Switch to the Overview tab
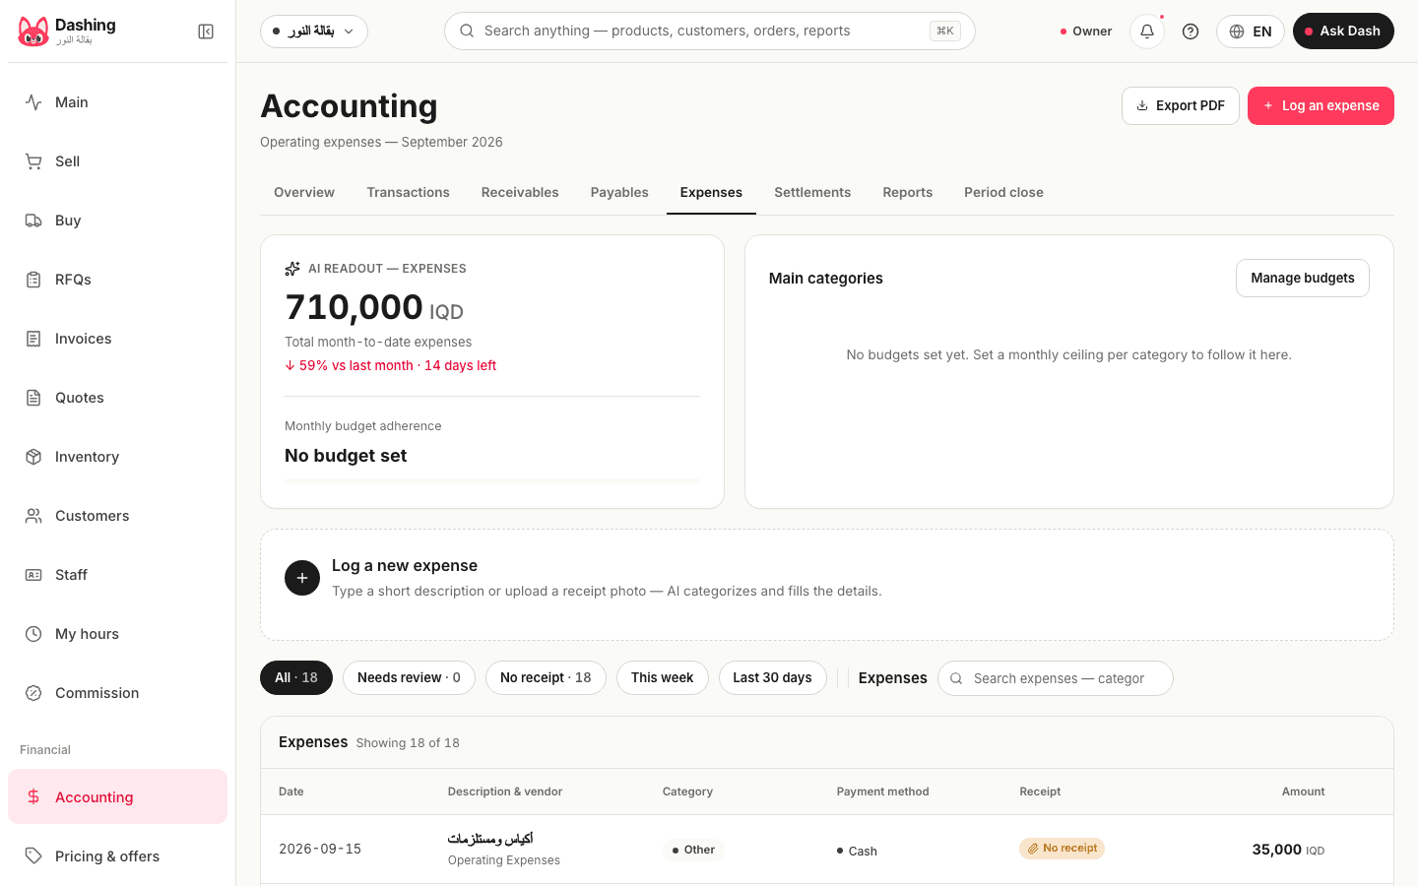This screenshot has width=1418, height=886. pos(304,193)
